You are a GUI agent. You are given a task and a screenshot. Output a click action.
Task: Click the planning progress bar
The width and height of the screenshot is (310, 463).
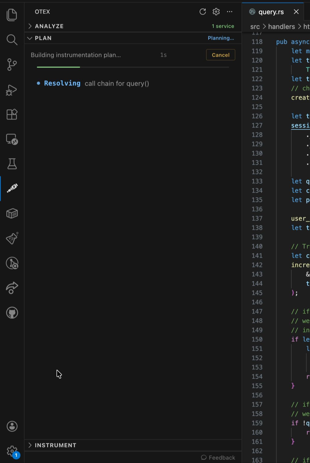pyautogui.click(x=133, y=67)
